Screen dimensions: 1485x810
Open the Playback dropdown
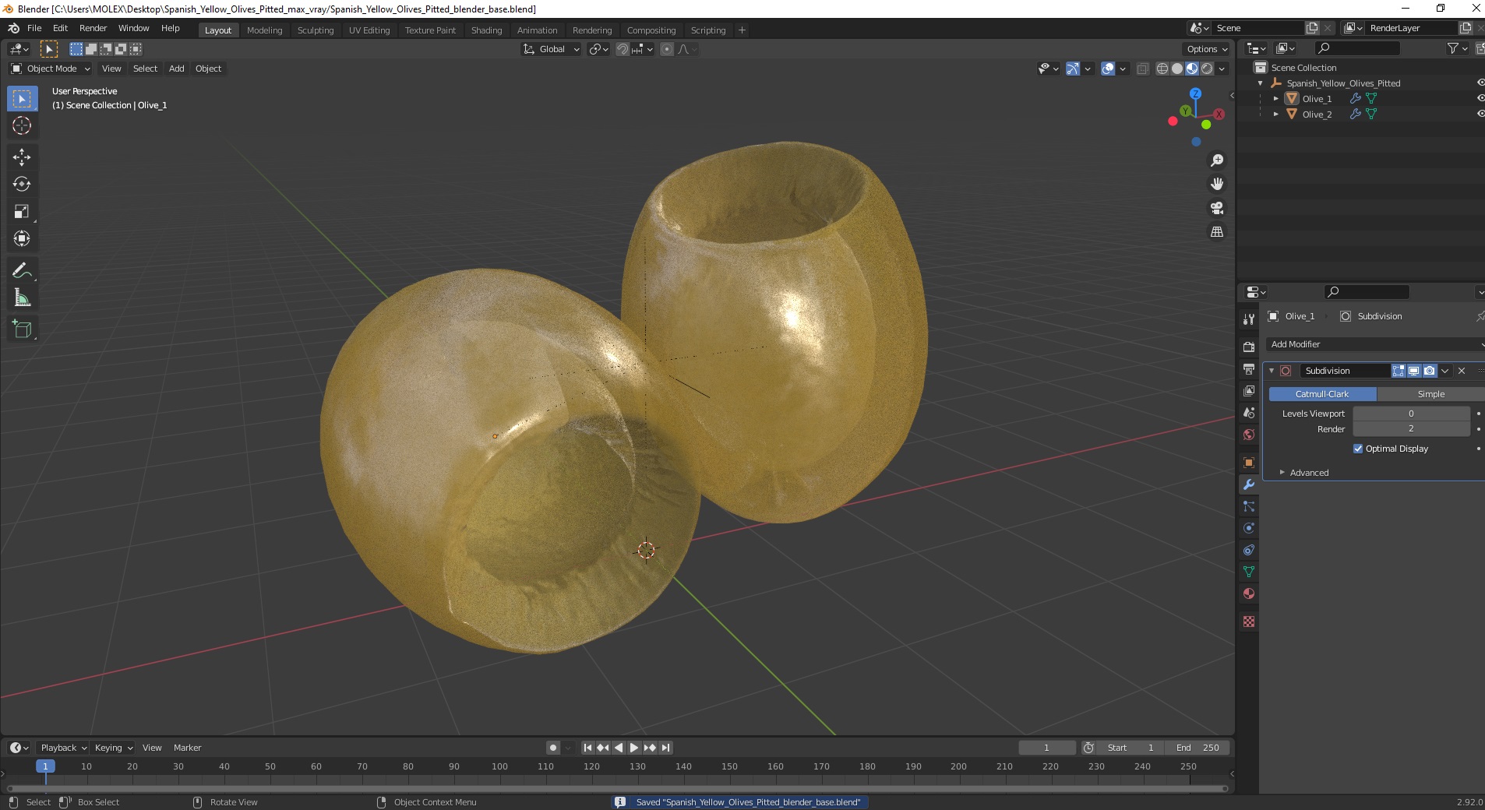(x=63, y=748)
